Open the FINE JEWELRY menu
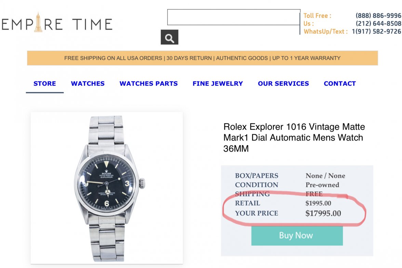This screenshot has width=402, height=268. point(218,84)
